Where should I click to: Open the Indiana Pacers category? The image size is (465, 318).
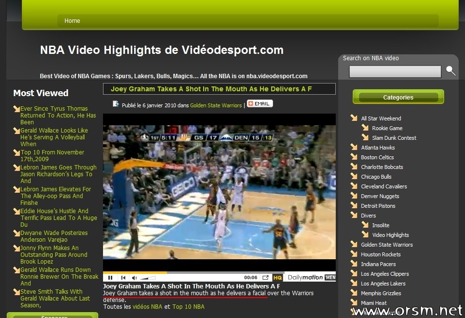click(379, 265)
